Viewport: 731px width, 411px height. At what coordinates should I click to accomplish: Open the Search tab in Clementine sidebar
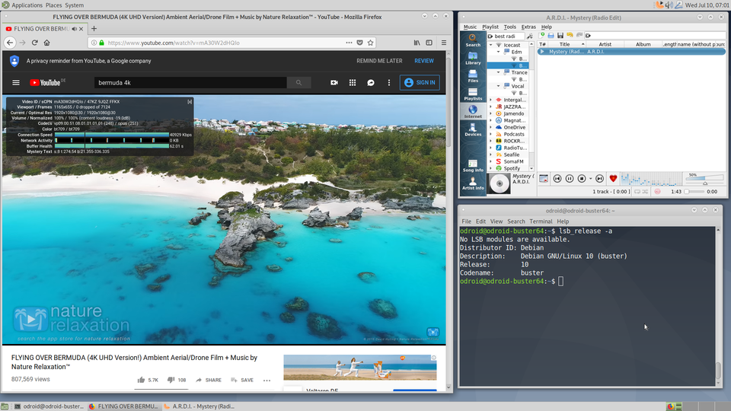point(473,40)
